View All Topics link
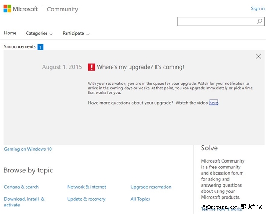Image resolution: width=266 pixels, height=214 pixels. 140,199
